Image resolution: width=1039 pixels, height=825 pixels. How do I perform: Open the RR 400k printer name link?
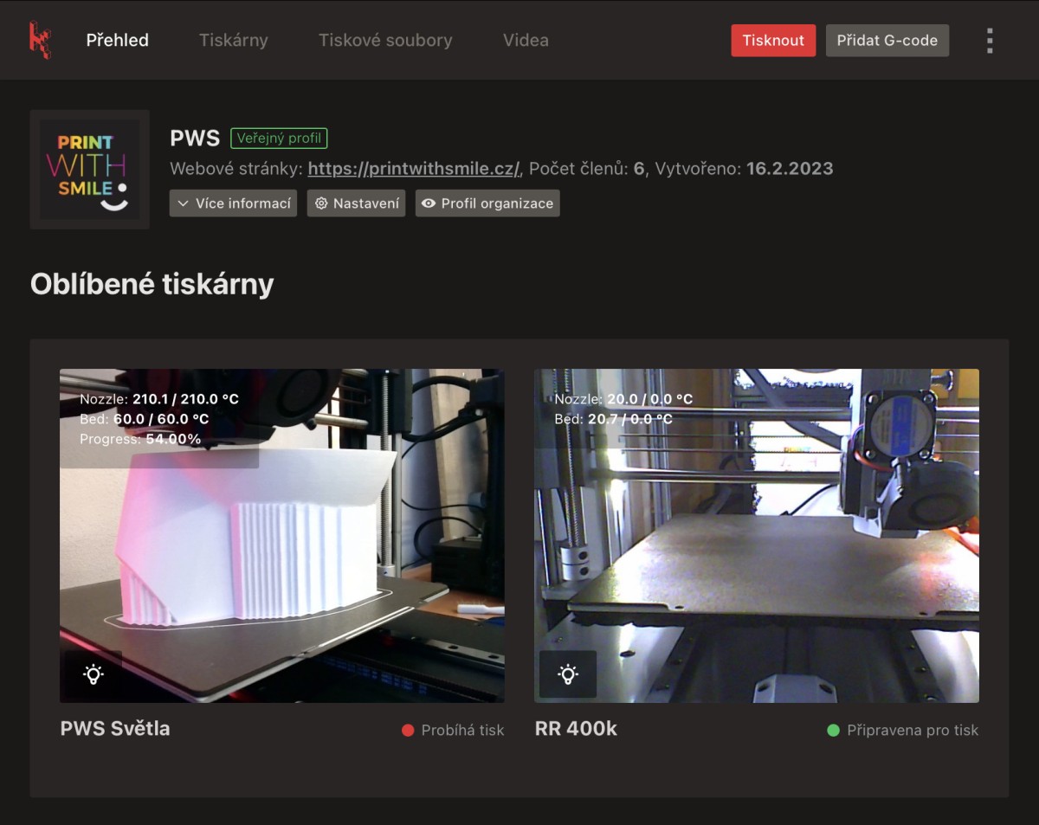(576, 728)
